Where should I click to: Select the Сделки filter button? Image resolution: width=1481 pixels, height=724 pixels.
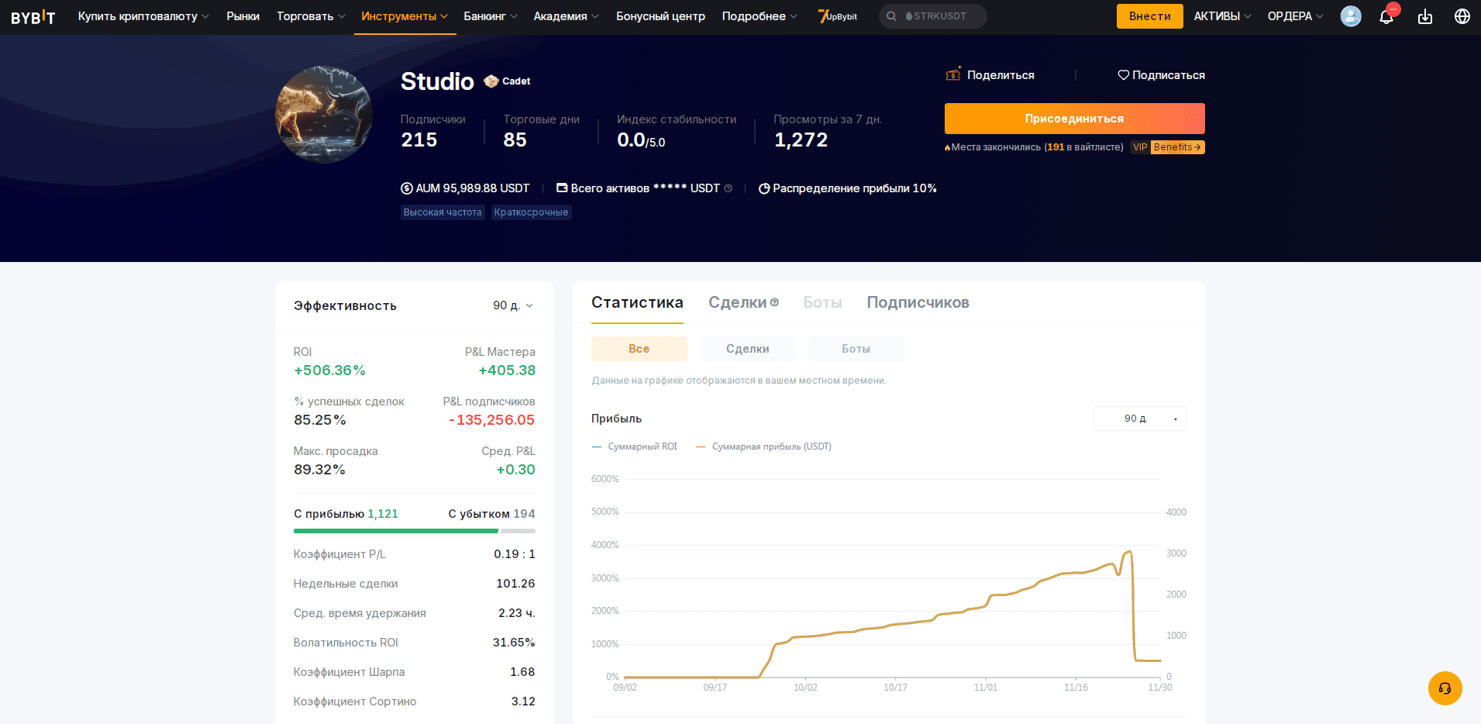pyautogui.click(x=747, y=349)
